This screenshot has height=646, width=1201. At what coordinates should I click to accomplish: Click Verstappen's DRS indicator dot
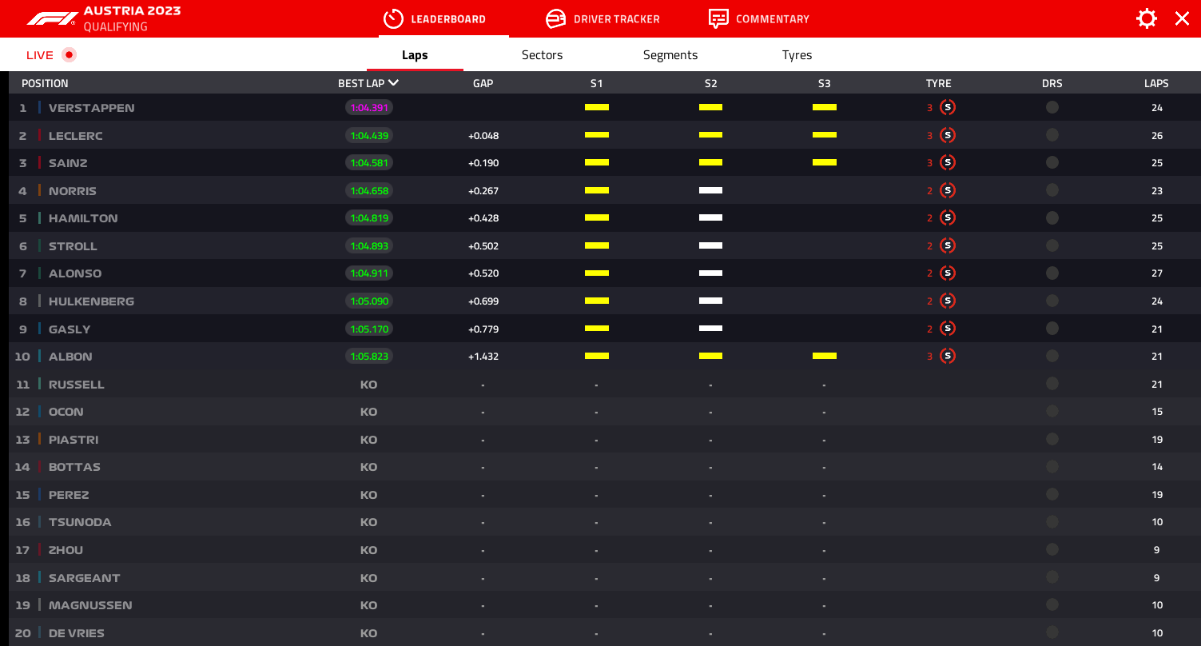pyautogui.click(x=1052, y=107)
